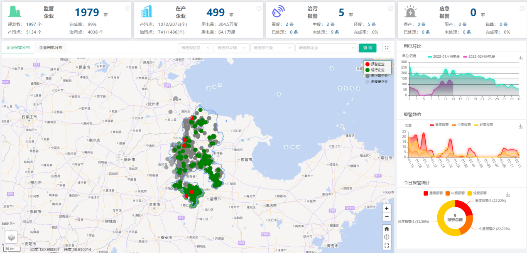This screenshot has height=253, width=527.
Task: Click help icon on 监管企业 card
Action: point(127,8)
